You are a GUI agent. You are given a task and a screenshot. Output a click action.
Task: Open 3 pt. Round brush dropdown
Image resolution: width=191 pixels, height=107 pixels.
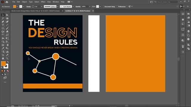pos(73,7)
